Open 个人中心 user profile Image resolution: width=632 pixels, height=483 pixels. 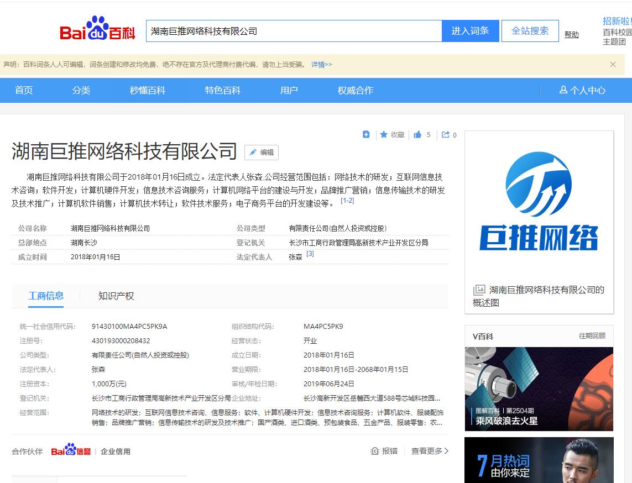pos(582,90)
